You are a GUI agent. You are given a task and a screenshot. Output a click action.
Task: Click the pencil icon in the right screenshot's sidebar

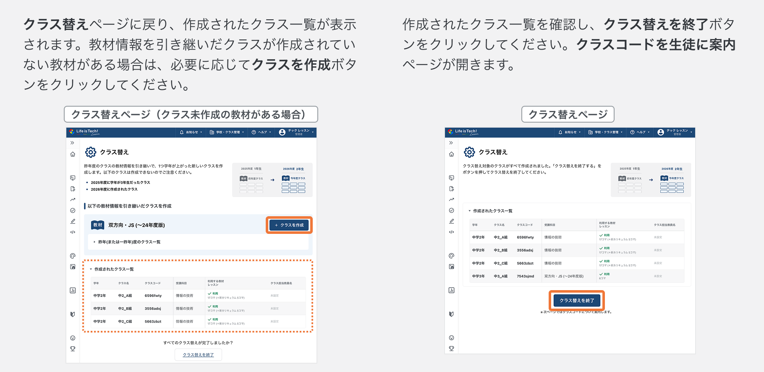point(451,221)
